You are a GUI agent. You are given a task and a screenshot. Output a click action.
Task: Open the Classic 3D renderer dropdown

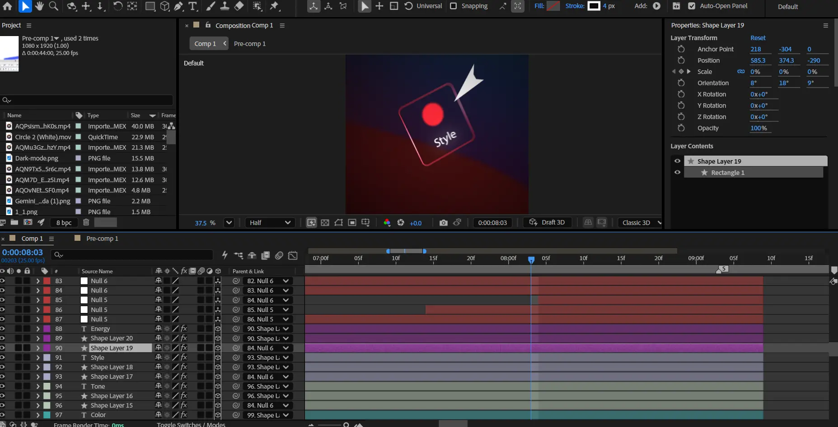click(x=640, y=223)
